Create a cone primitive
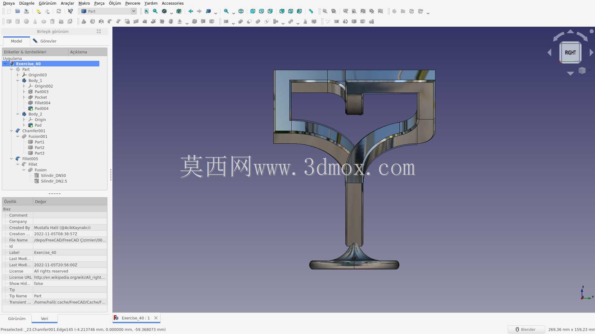595x334 pixels. click(35, 21)
